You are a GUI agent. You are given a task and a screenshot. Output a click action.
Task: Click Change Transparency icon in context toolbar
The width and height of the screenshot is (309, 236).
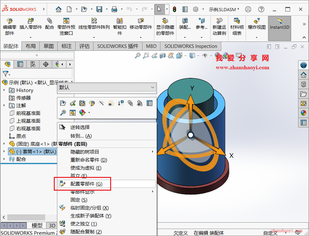111,103
